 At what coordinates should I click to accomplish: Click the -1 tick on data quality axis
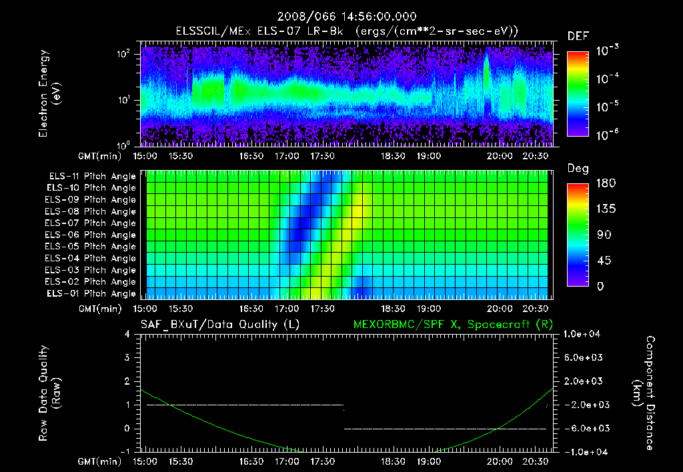pos(125,452)
